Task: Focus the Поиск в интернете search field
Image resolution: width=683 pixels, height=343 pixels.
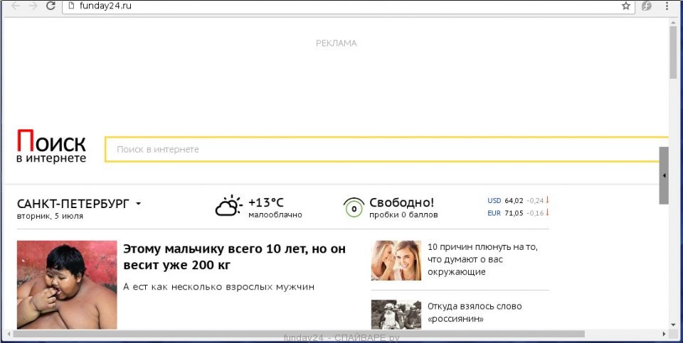Action: pyautogui.click(x=386, y=150)
